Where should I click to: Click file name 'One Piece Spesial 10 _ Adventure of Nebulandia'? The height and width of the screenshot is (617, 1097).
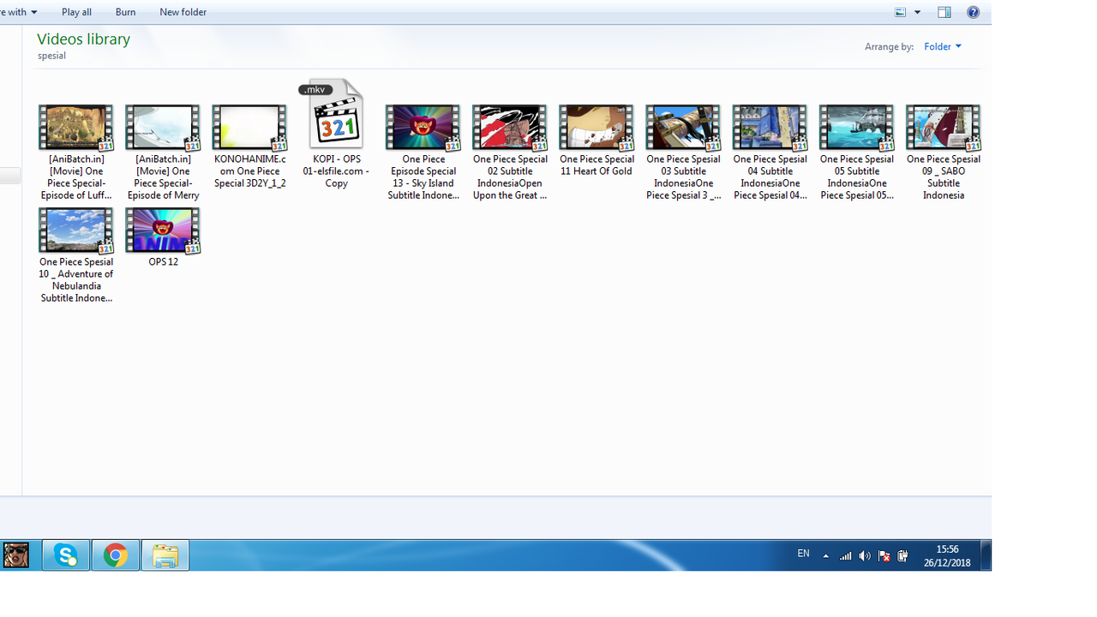75,280
